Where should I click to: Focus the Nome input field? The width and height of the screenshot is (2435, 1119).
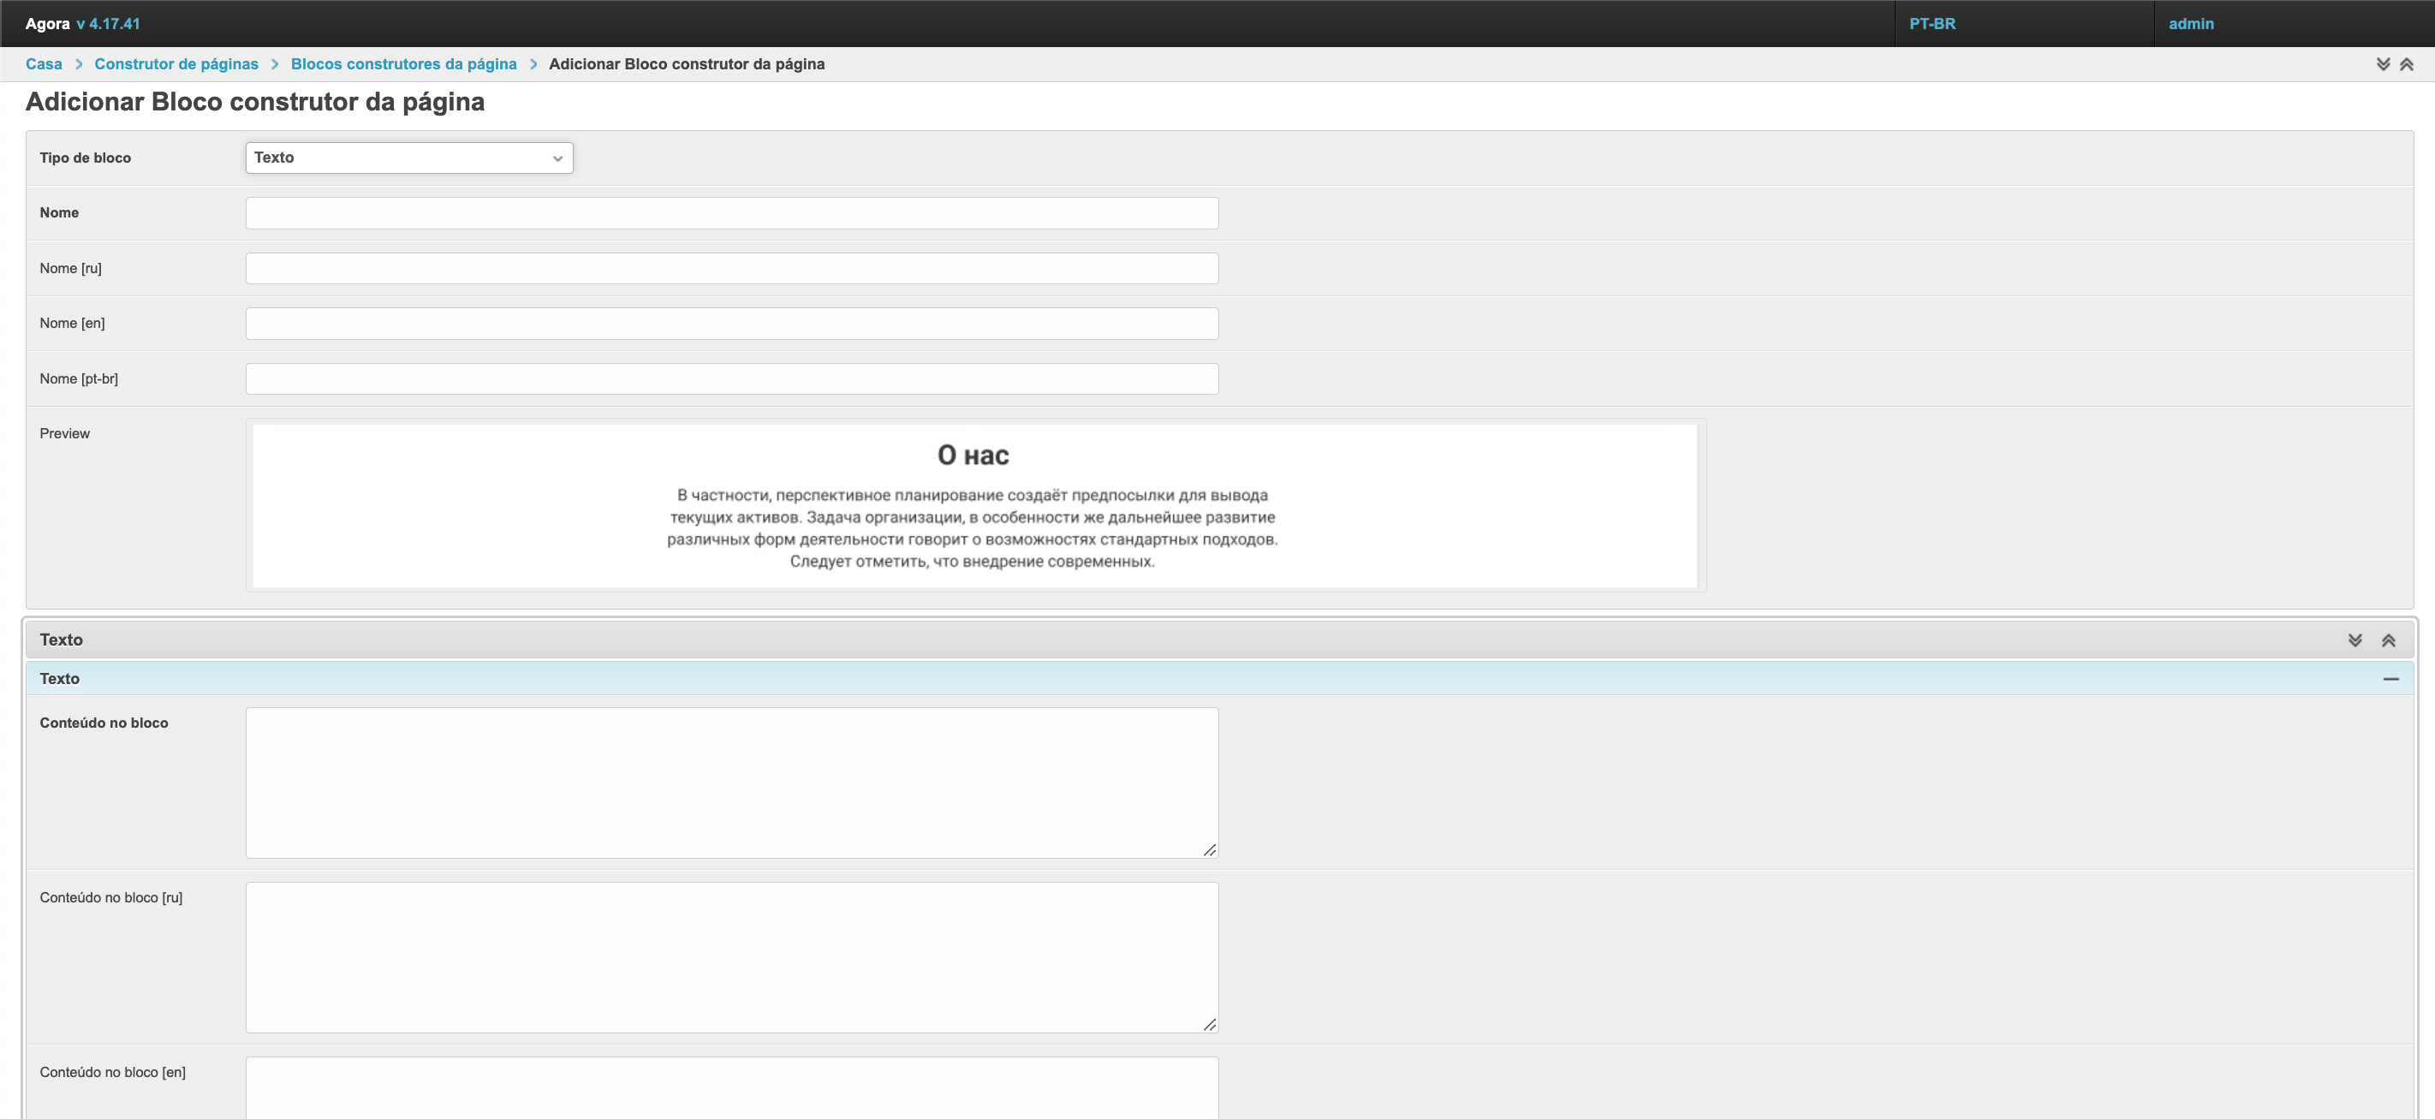pyautogui.click(x=732, y=212)
